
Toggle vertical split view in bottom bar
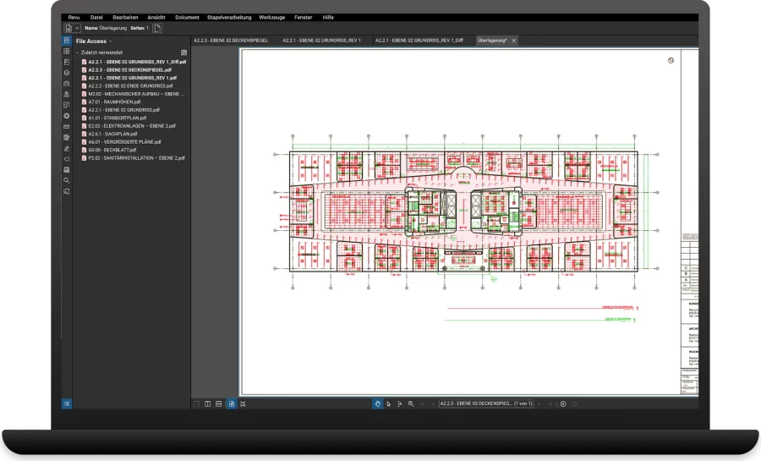[x=207, y=404]
